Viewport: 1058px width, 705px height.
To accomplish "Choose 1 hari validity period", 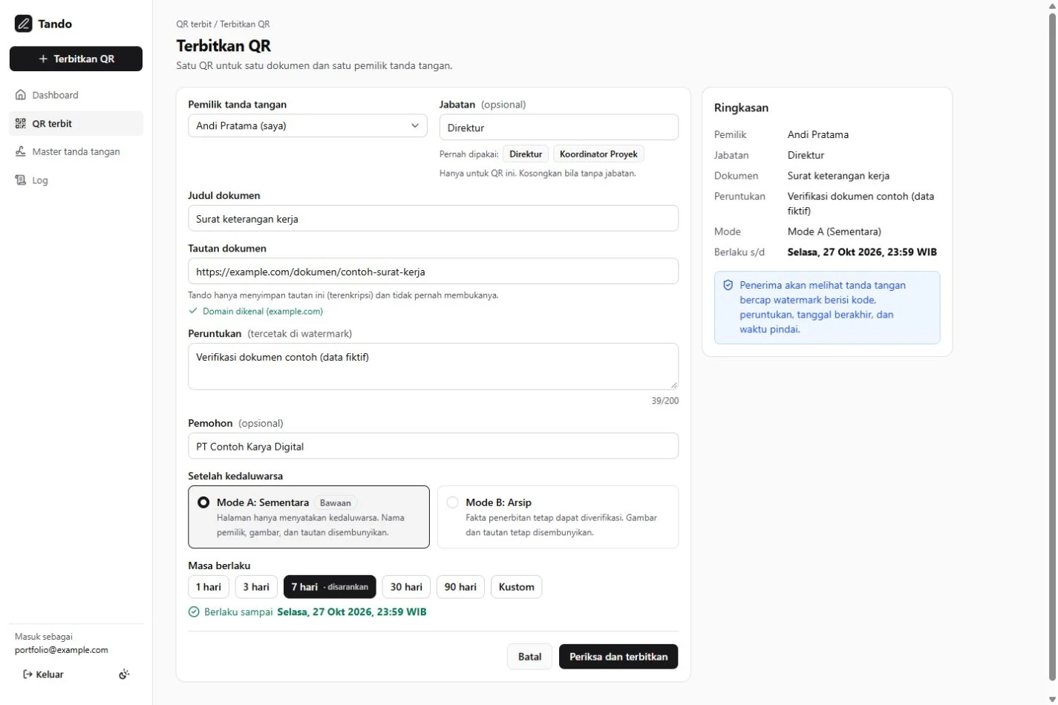I will 209,587.
